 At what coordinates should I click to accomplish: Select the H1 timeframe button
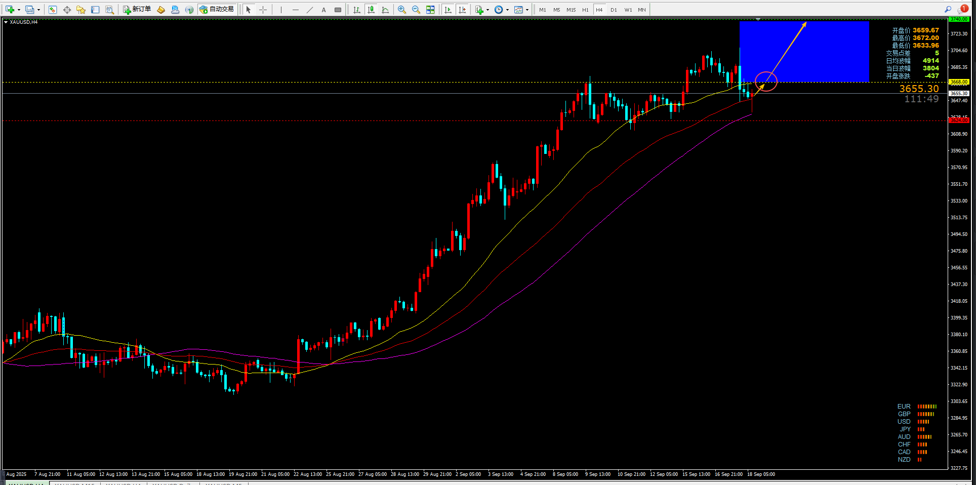[x=585, y=10]
